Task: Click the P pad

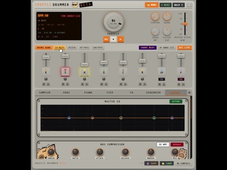Action: coord(181,72)
